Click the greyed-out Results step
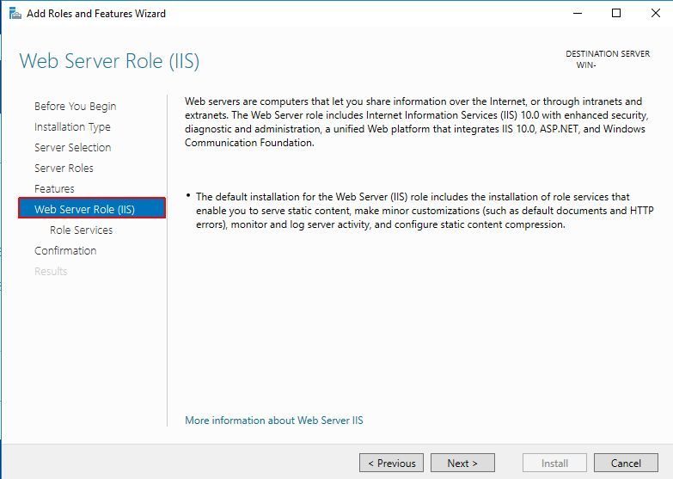 coord(51,272)
